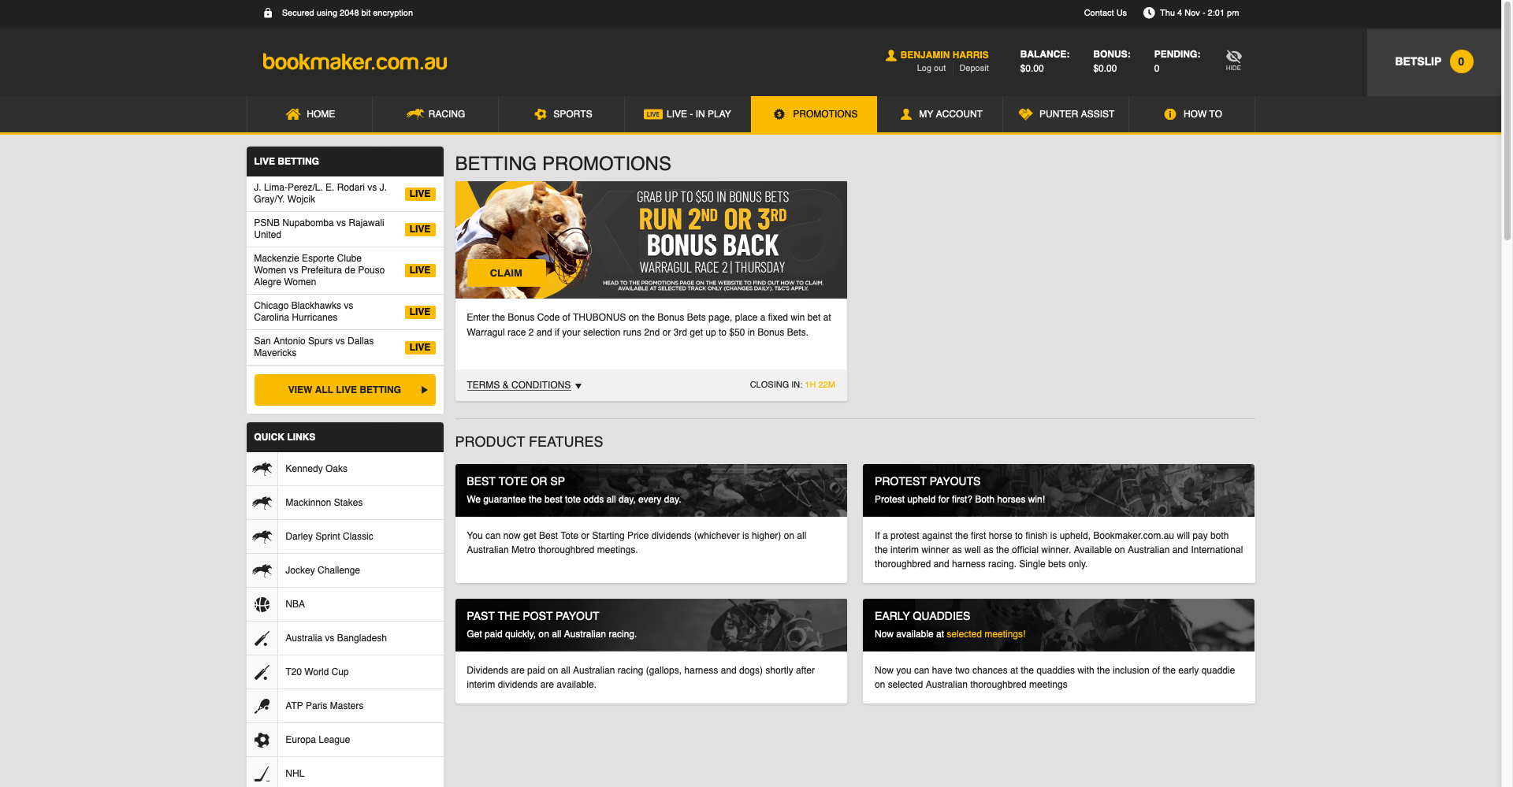Open Mackenzie Esporte Clube Women live match
1513x787 pixels.
pos(345,270)
